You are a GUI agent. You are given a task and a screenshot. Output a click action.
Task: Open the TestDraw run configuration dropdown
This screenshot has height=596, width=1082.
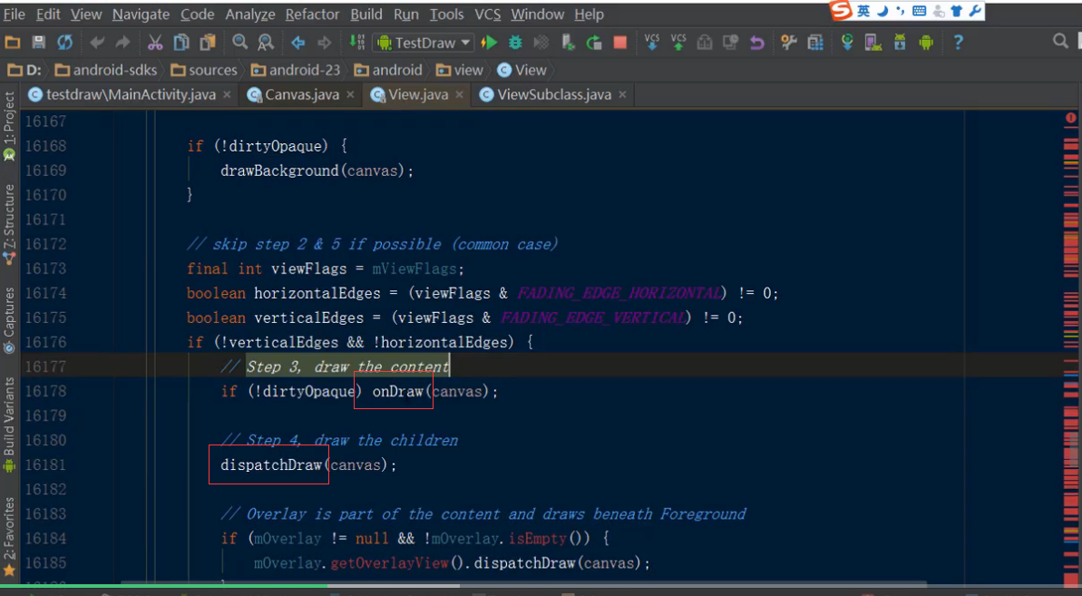pos(424,43)
